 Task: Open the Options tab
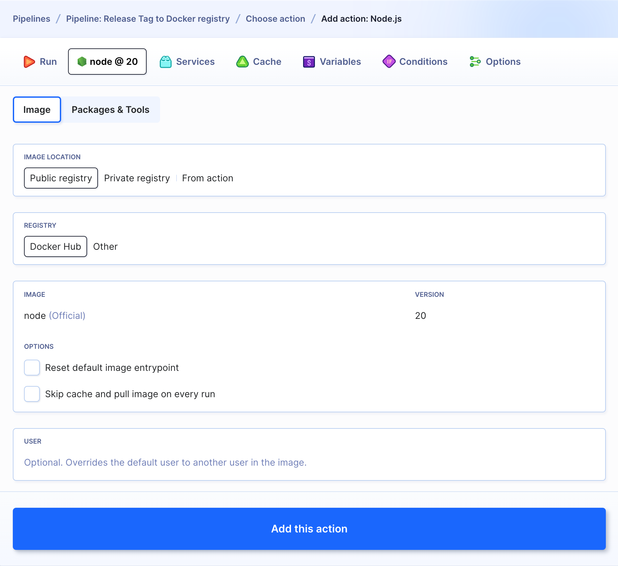tap(495, 62)
